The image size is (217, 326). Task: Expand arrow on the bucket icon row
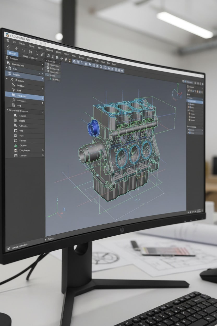[43, 89]
